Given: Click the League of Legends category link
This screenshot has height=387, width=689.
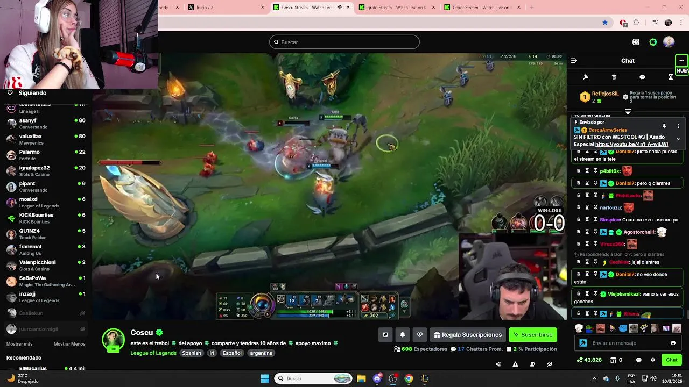Looking at the screenshot, I should tap(153, 353).
